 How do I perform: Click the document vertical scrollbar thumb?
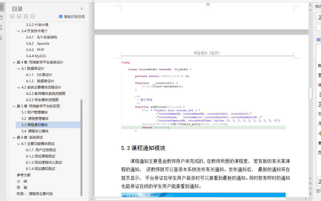pos(310,93)
